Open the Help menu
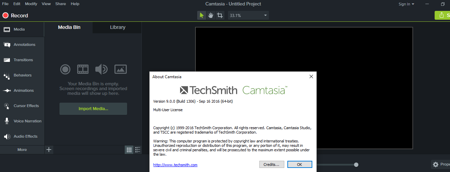The image size is (450, 172). click(75, 4)
